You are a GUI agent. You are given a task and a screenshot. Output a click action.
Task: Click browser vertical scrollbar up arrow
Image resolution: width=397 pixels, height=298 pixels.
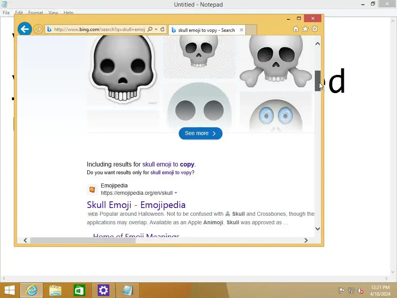coord(318,44)
